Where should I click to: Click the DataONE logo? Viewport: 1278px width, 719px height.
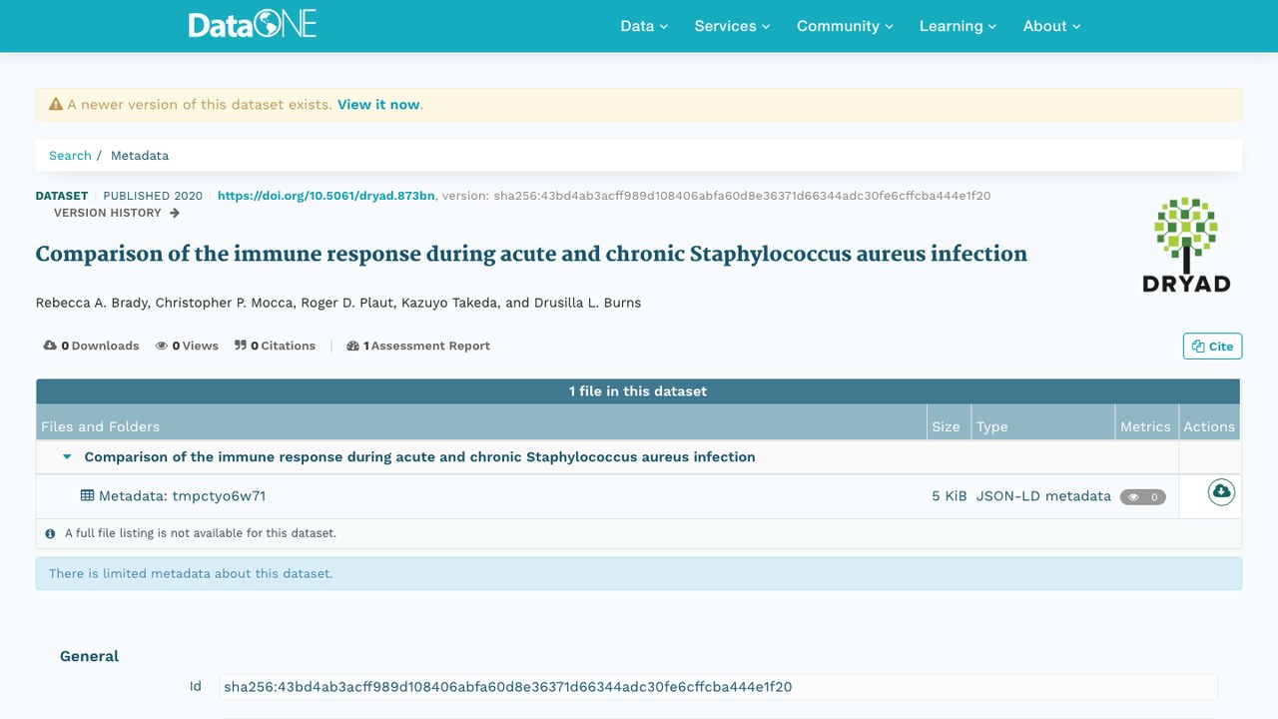click(253, 24)
